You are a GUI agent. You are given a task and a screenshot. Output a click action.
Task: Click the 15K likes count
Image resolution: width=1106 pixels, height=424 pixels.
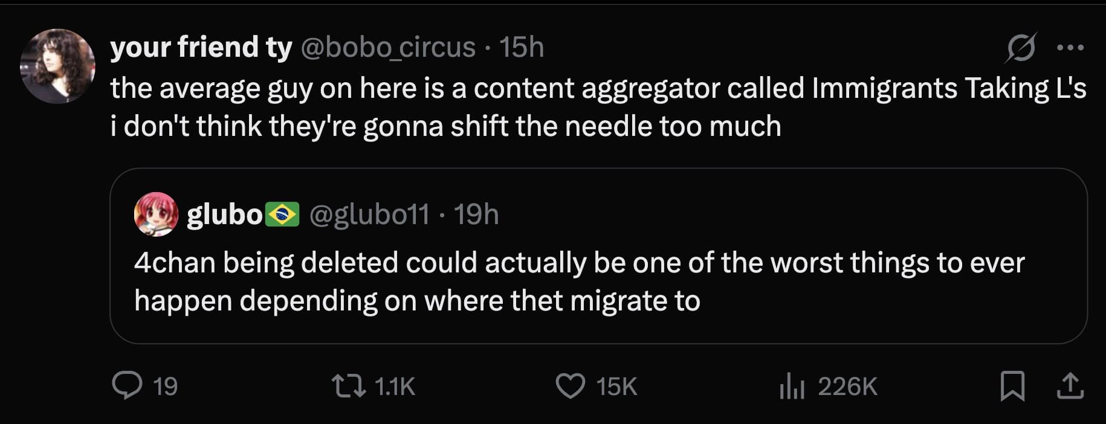click(616, 387)
